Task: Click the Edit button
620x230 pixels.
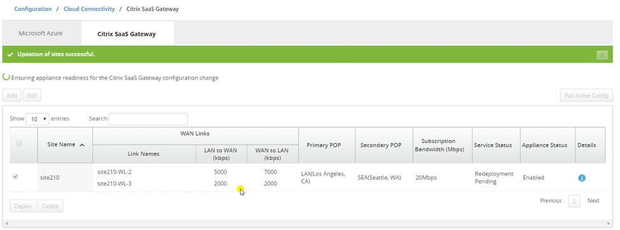Action: point(32,95)
